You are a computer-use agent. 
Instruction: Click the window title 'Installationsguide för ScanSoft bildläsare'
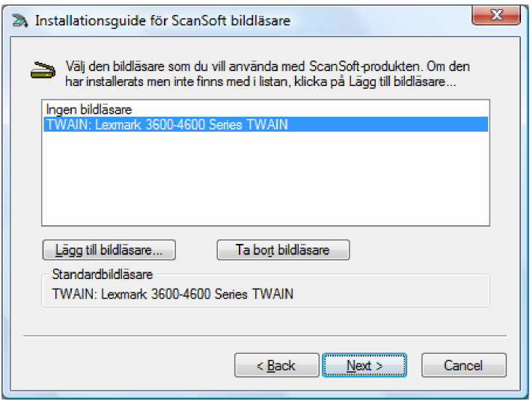click(x=162, y=21)
